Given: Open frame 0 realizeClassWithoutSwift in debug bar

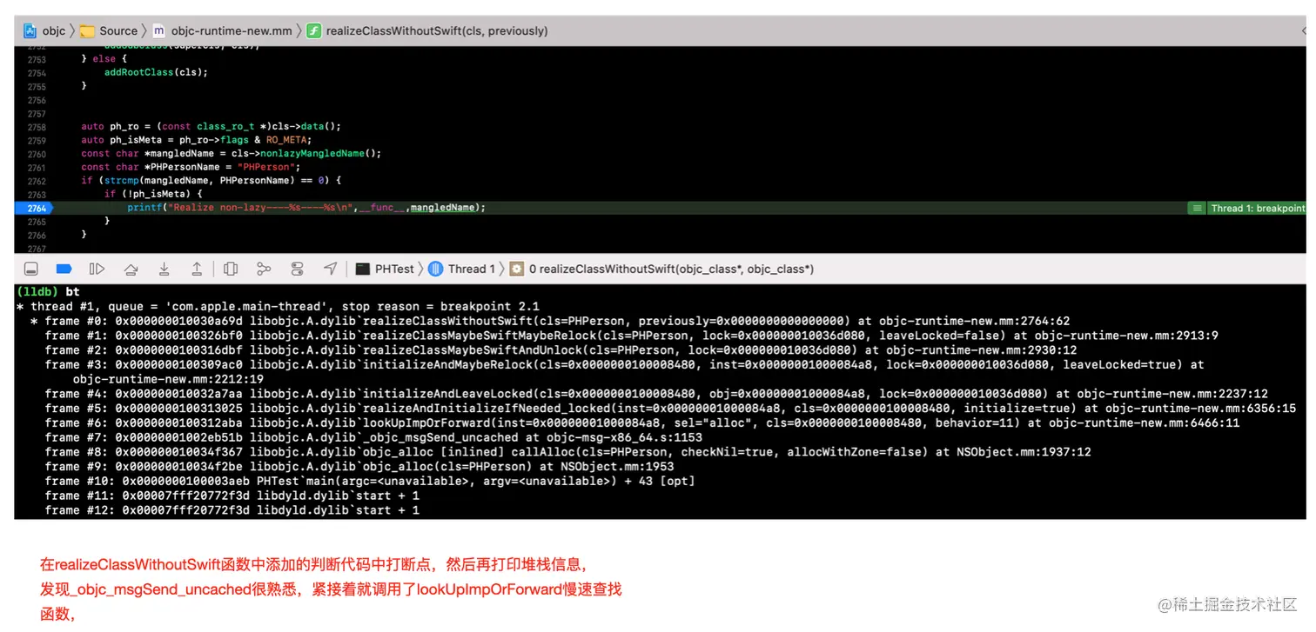Looking at the screenshot, I should click(x=661, y=269).
